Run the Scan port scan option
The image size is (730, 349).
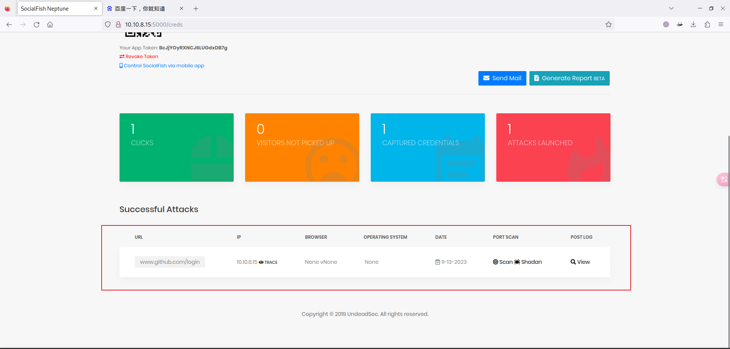(503, 262)
